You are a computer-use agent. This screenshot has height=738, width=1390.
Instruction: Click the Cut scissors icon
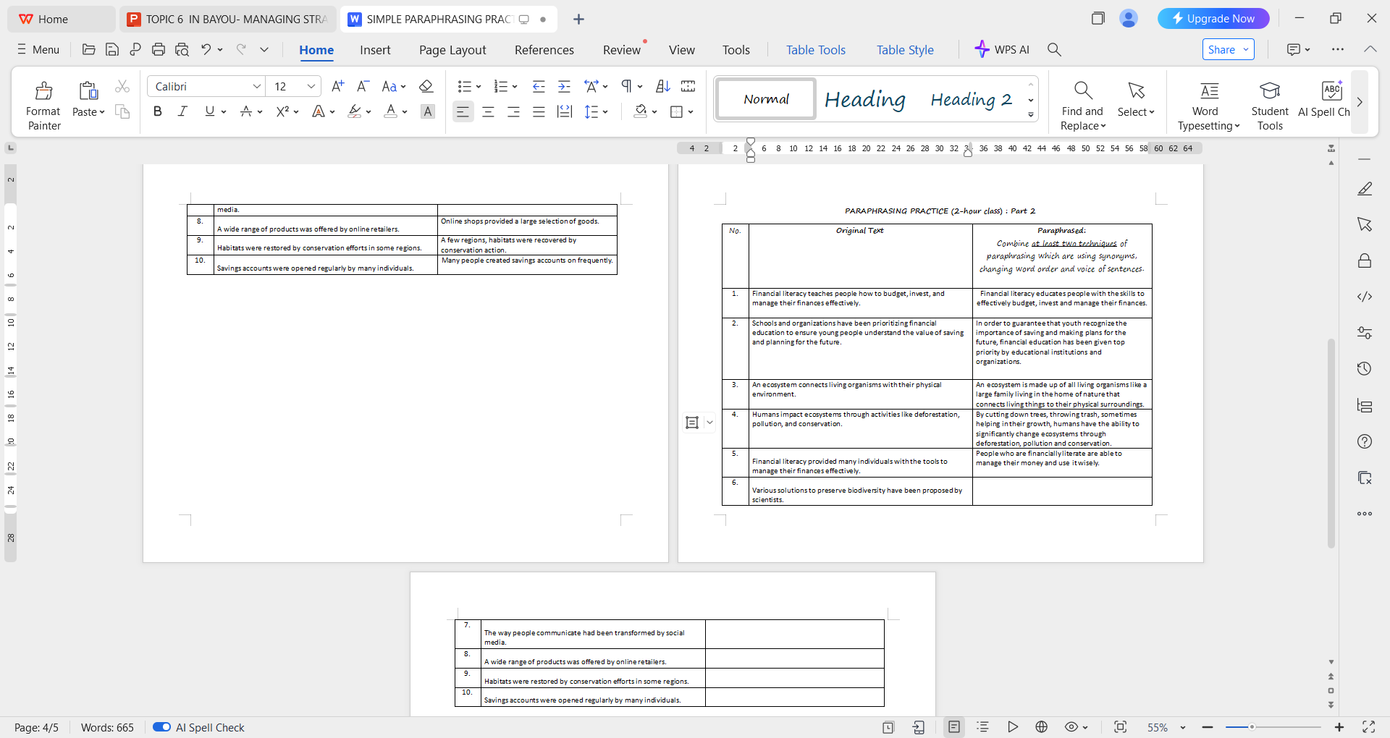122,87
